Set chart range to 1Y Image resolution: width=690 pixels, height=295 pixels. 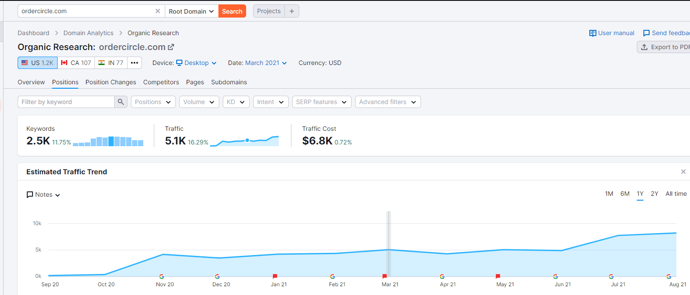[x=640, y=194]
